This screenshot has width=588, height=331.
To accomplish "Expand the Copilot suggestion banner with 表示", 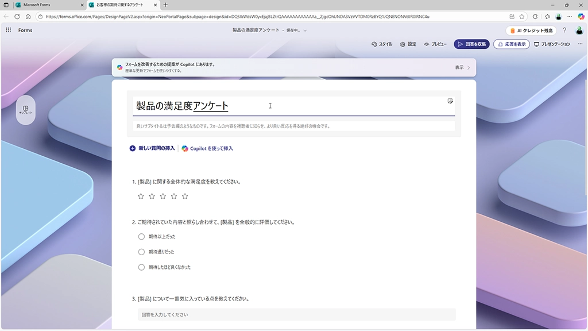I will [x=463, y=68].
